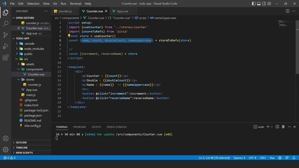This screenshot has height=168, width=299.
Task: Click the line and column status entry
Action: point(214,158)
